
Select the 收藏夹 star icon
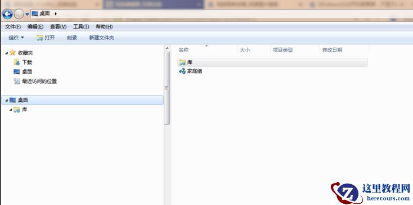coord(12,53)
